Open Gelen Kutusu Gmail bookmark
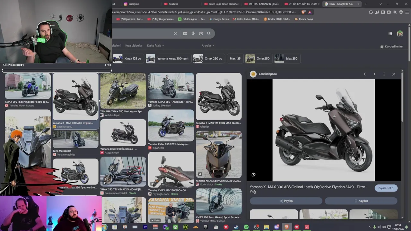The width and height of the screenshot is (411, 231). click(x=246, y=19)
